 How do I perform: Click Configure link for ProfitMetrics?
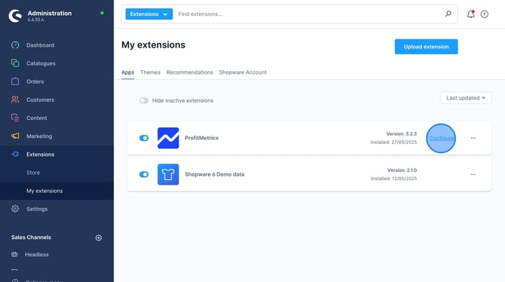tap(441, 138)
